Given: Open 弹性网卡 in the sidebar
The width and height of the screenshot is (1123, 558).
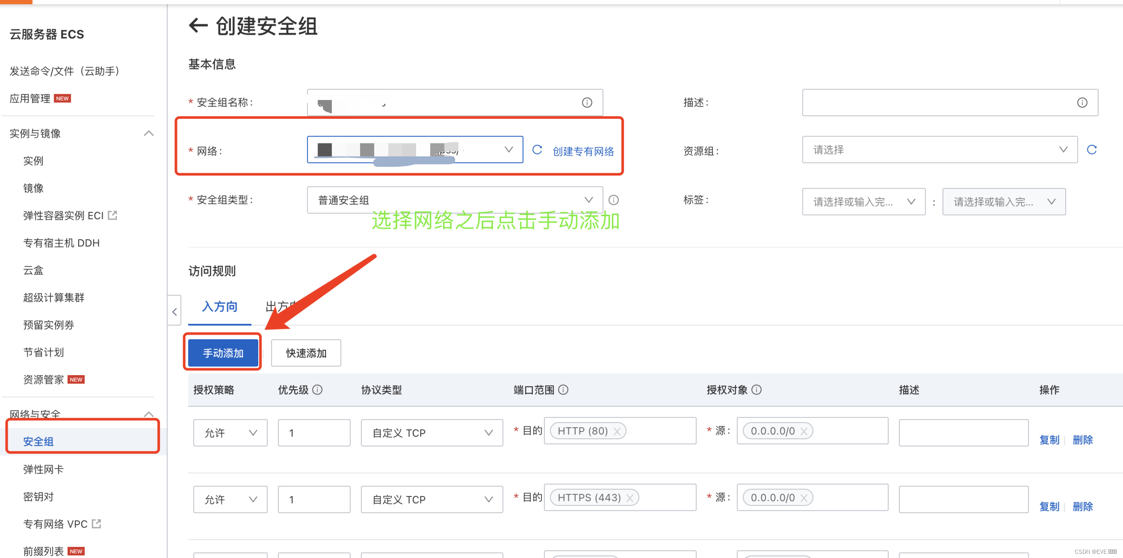Looking at the screenshot, I should tap(43, 469).
